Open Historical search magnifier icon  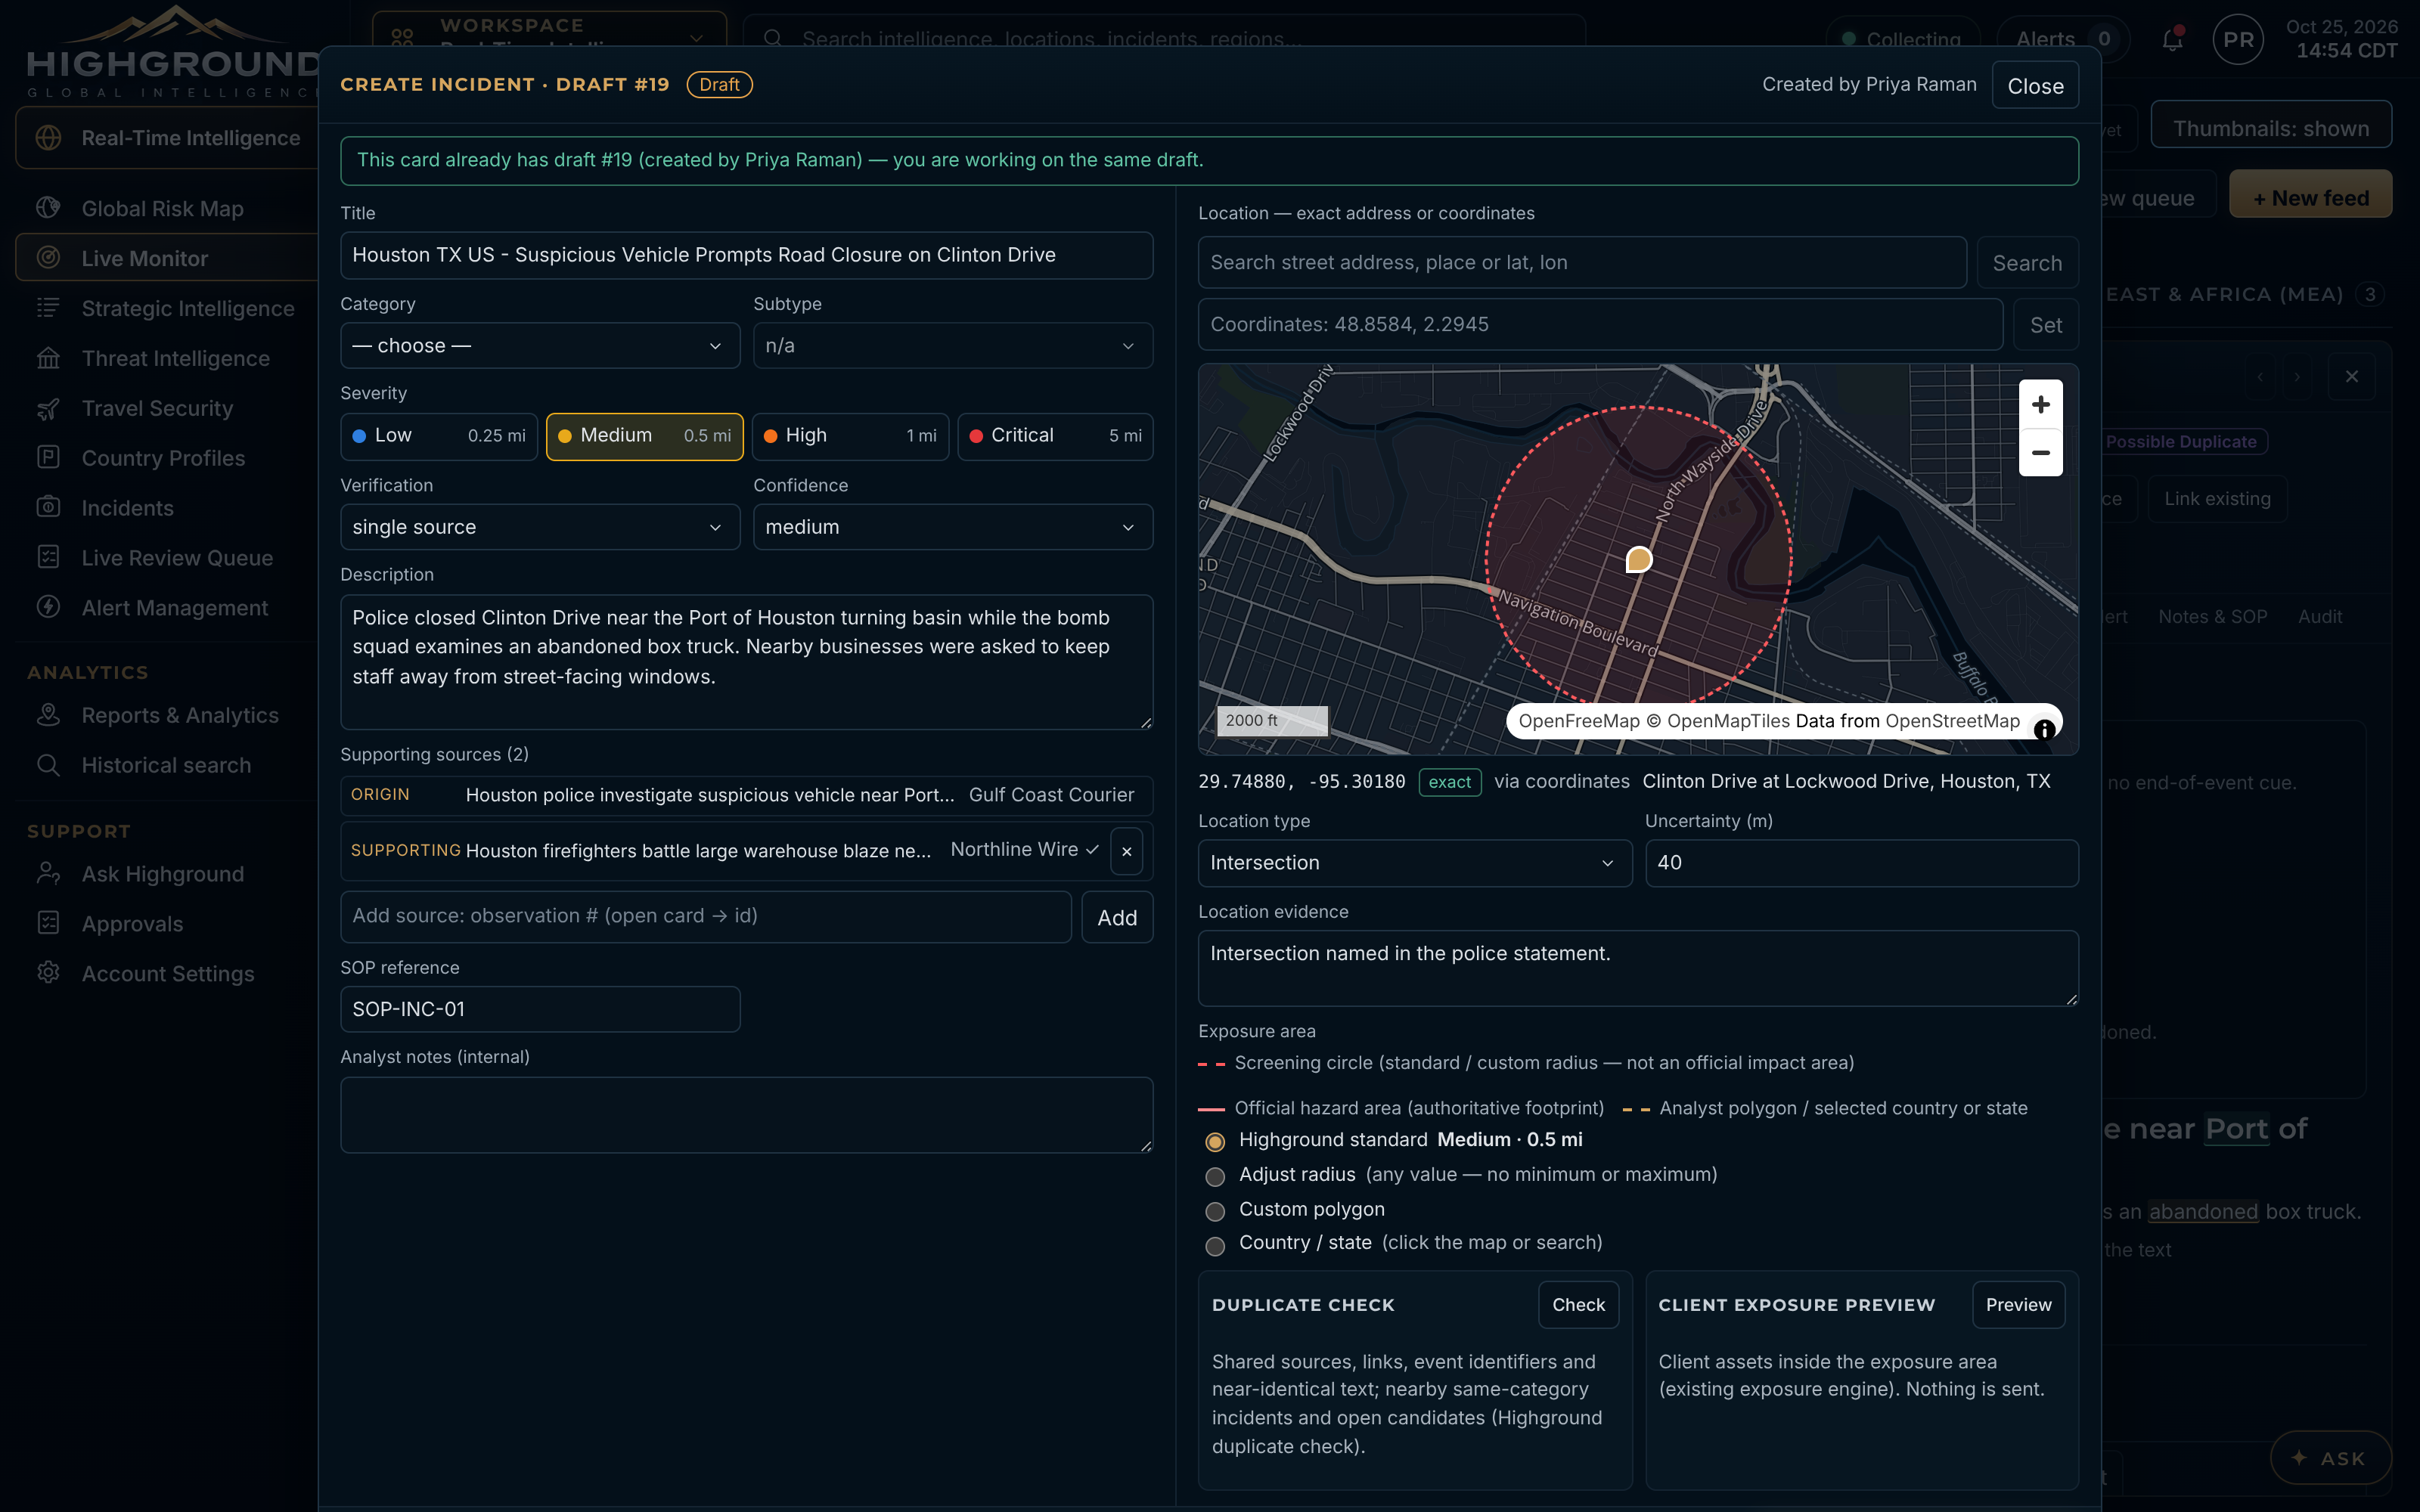point(48,765)
